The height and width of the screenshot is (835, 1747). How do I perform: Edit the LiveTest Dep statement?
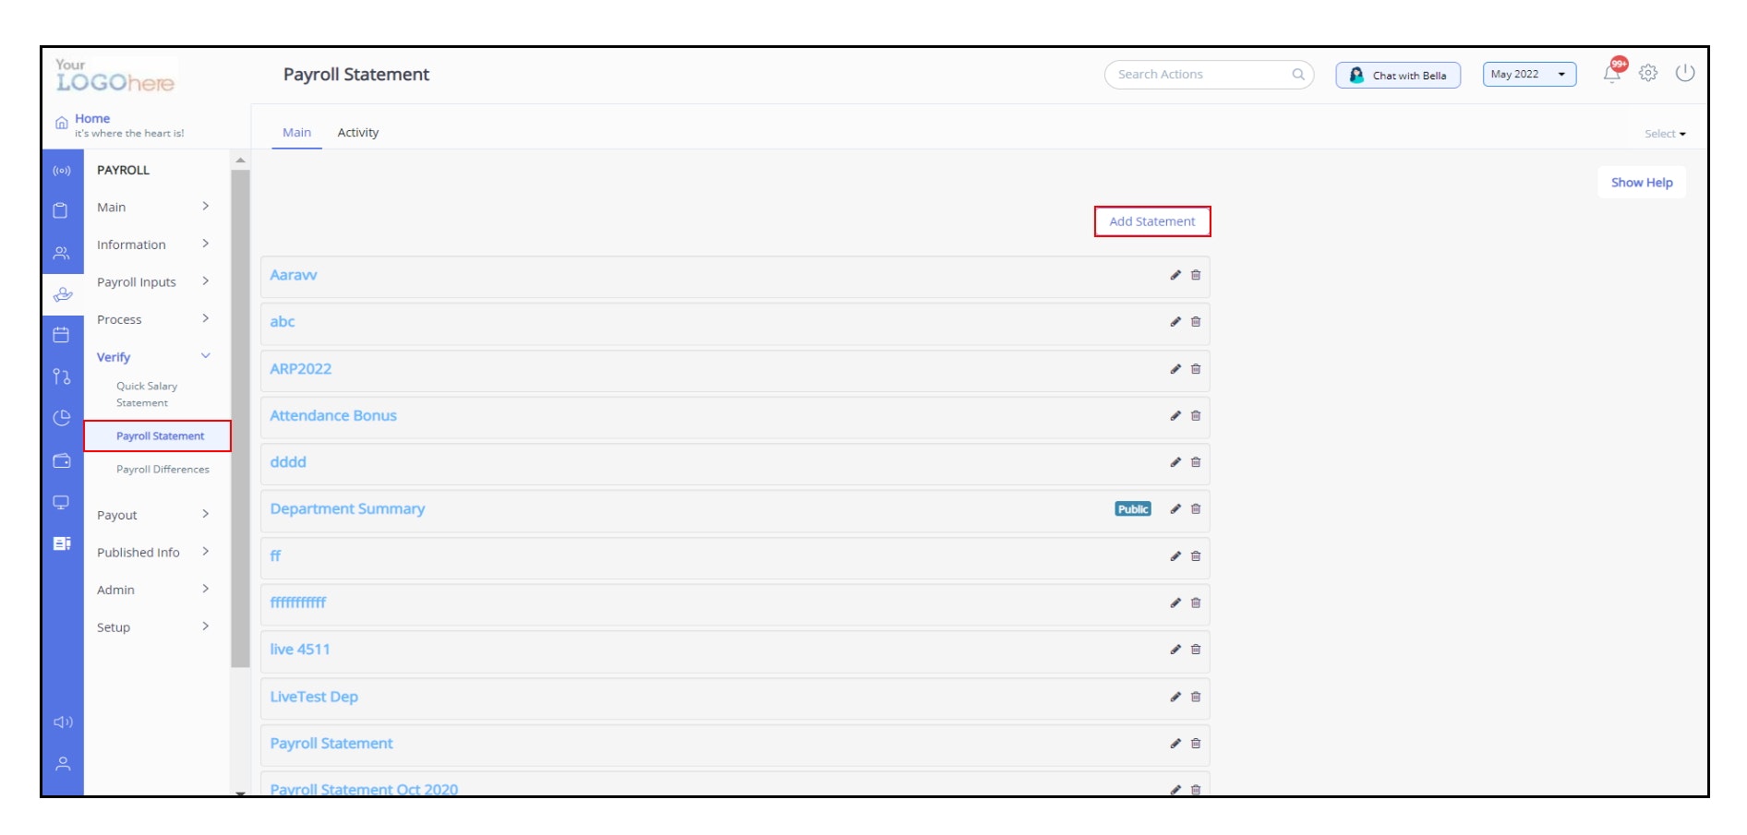coord(1175,698)
